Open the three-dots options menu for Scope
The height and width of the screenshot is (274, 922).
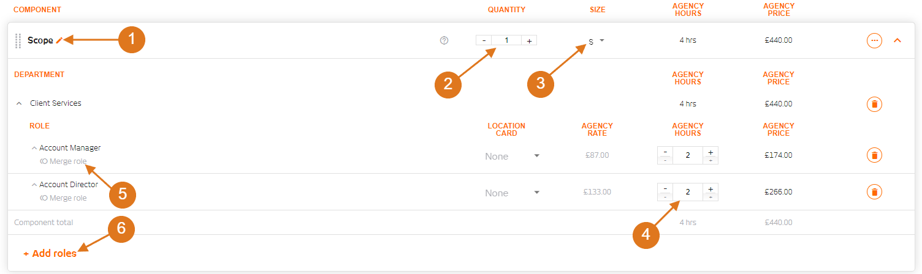(874, 40)
